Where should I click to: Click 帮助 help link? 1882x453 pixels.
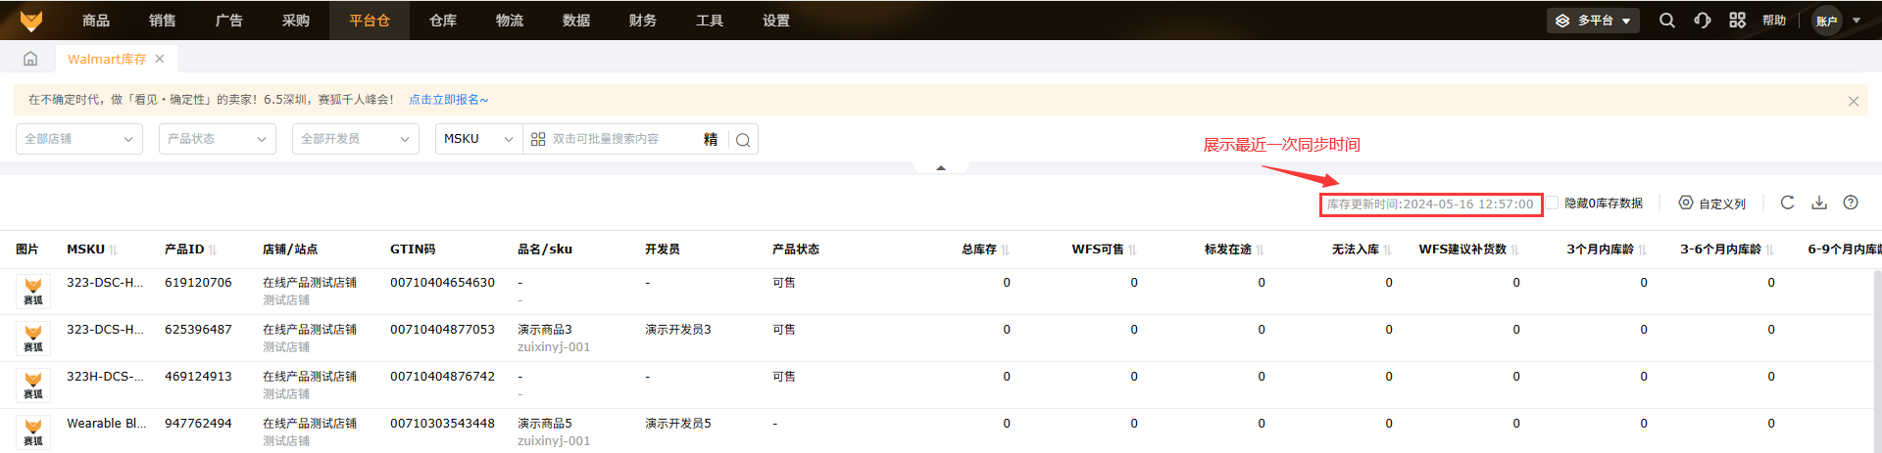pos(1774,21)
